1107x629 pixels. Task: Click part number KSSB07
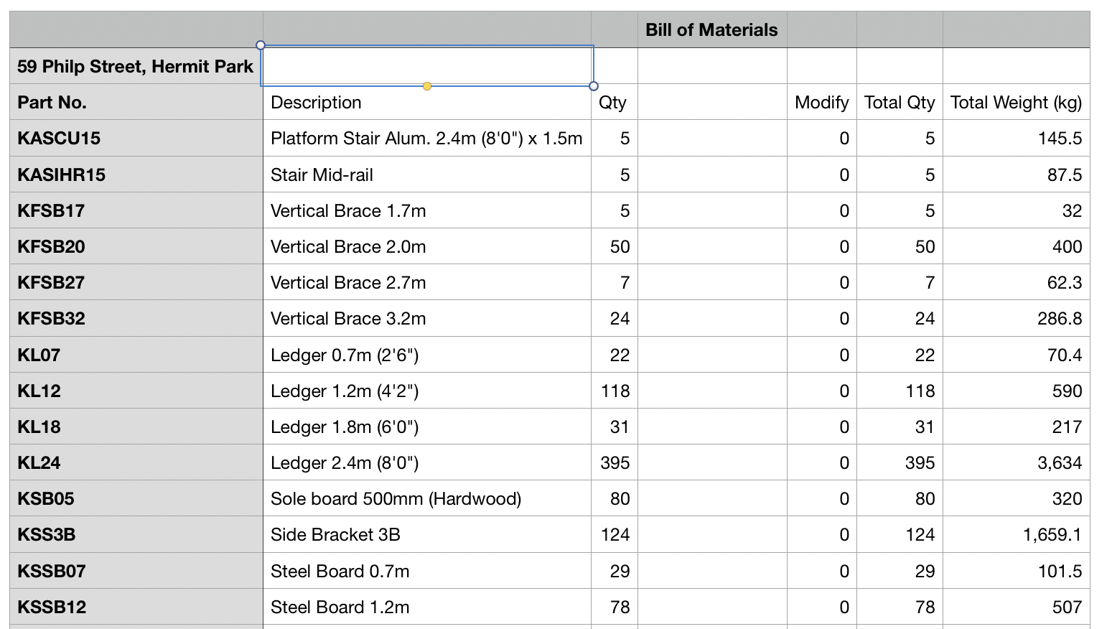click(136, 571)
